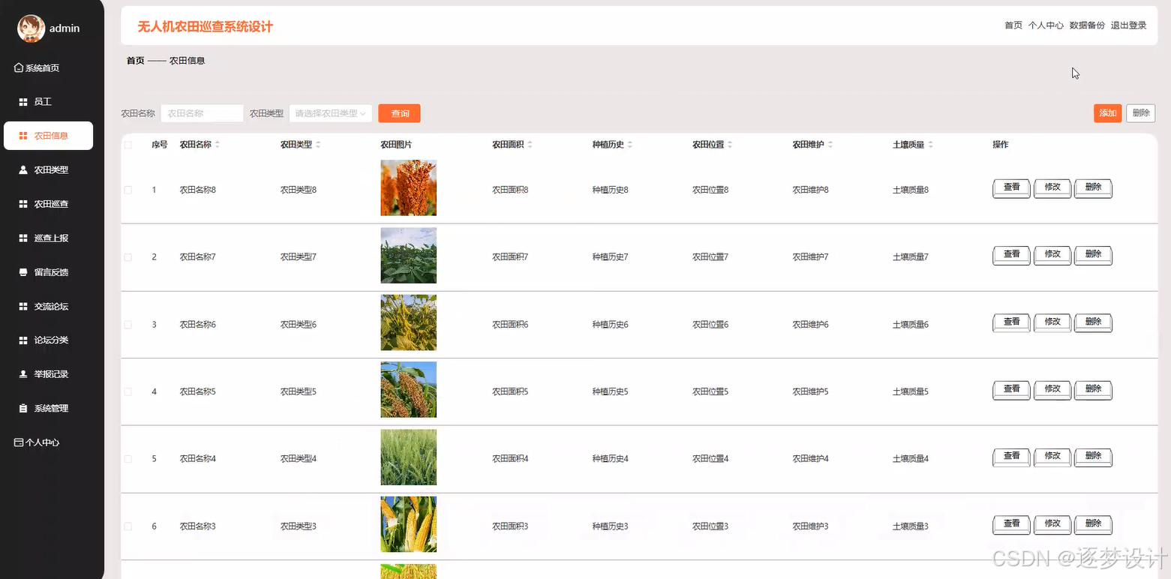Sort by 农田位置 using its sort arrows
The height and width of the screenshot is (579, 1171).
(731, 145)
